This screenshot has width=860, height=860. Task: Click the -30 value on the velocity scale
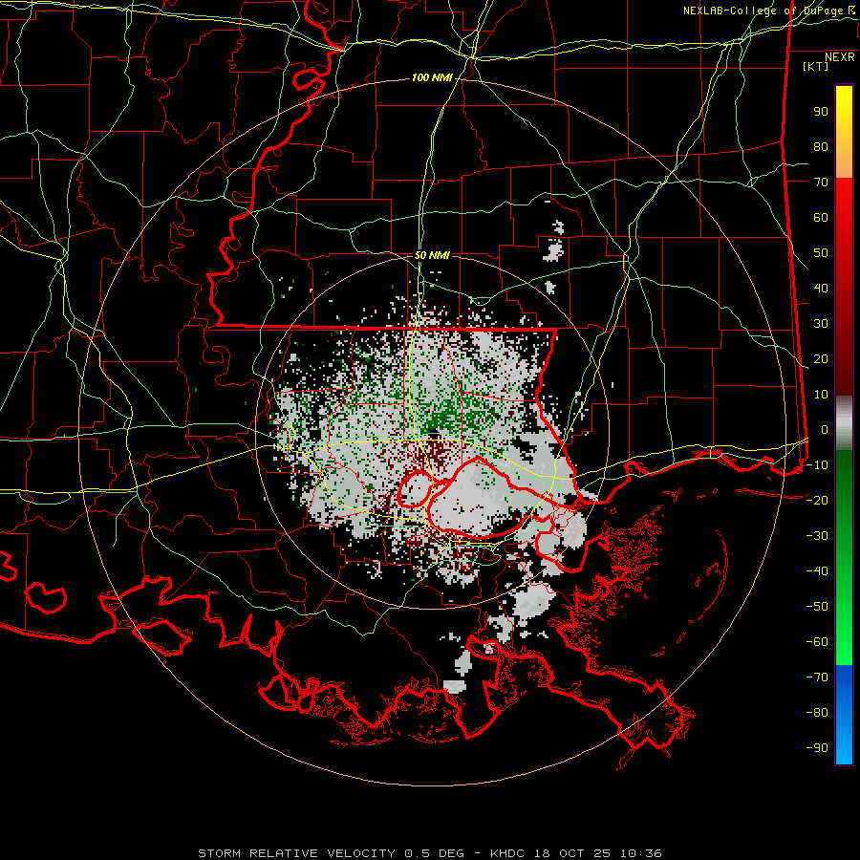tap(817, 536)
